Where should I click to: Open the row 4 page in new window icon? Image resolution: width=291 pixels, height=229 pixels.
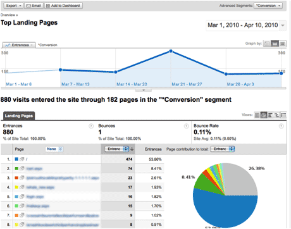coord(22,187)
